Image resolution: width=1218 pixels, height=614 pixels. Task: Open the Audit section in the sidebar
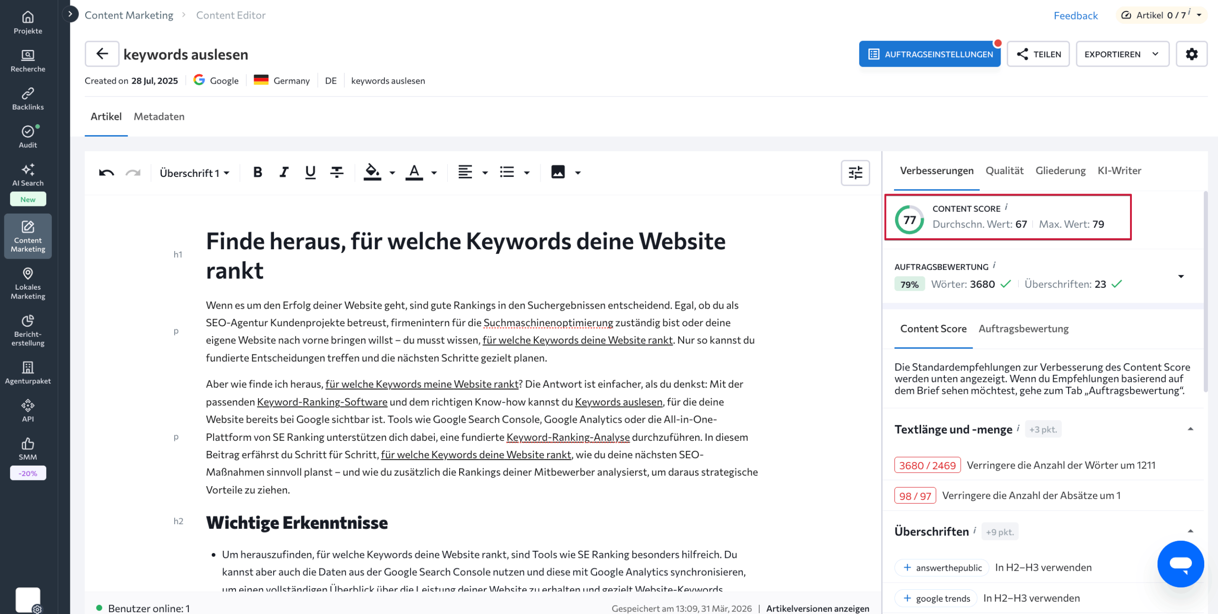coord(28,136)
